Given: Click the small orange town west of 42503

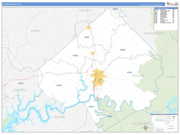Looking at the screenshot, I should coord(93,53).
